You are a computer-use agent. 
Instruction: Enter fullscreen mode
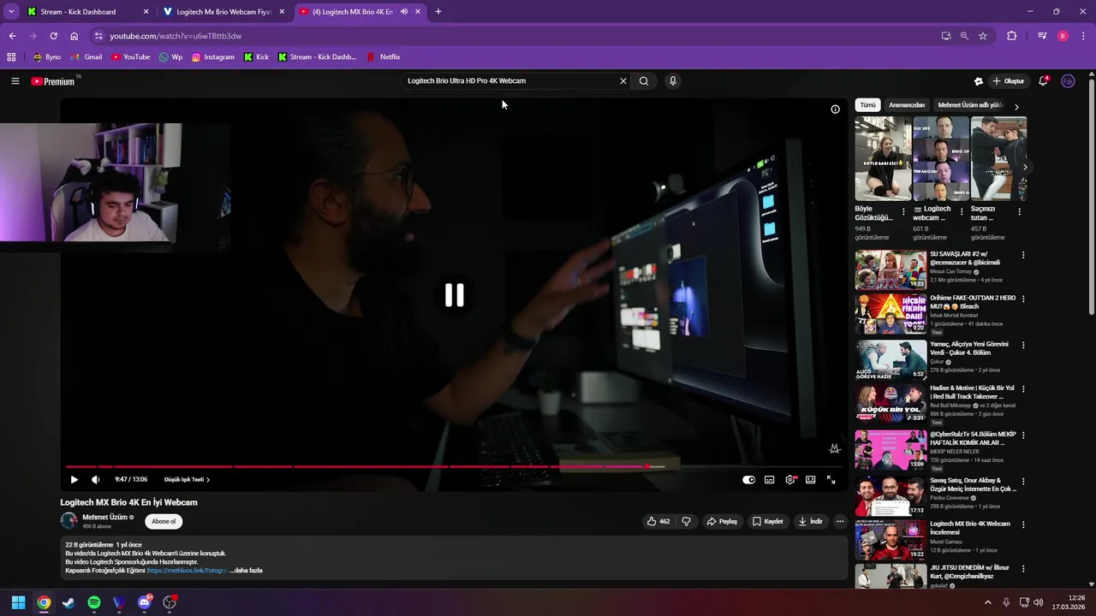(x=831, y=480)
